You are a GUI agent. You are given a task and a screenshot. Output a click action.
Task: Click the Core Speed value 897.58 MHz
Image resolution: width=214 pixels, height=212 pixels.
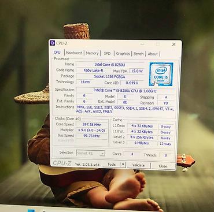click(91, 125)
